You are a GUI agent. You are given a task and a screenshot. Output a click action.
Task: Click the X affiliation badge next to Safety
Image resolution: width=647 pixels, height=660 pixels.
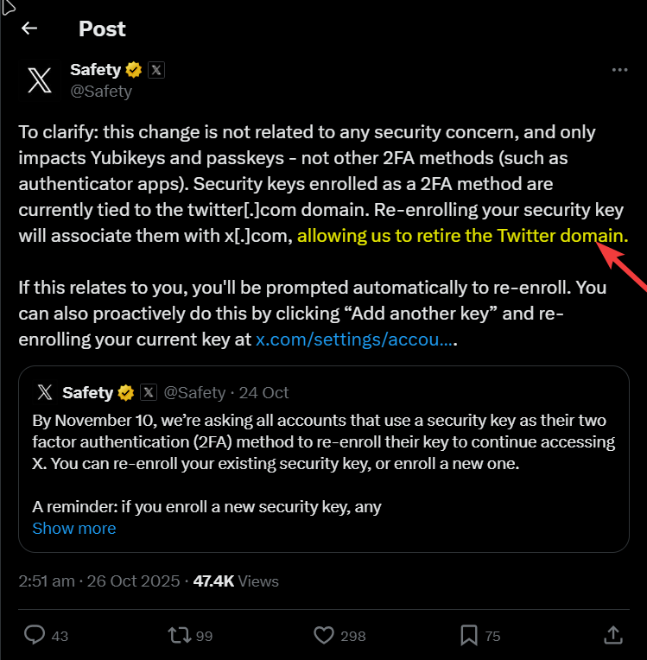tap(155, 70)
